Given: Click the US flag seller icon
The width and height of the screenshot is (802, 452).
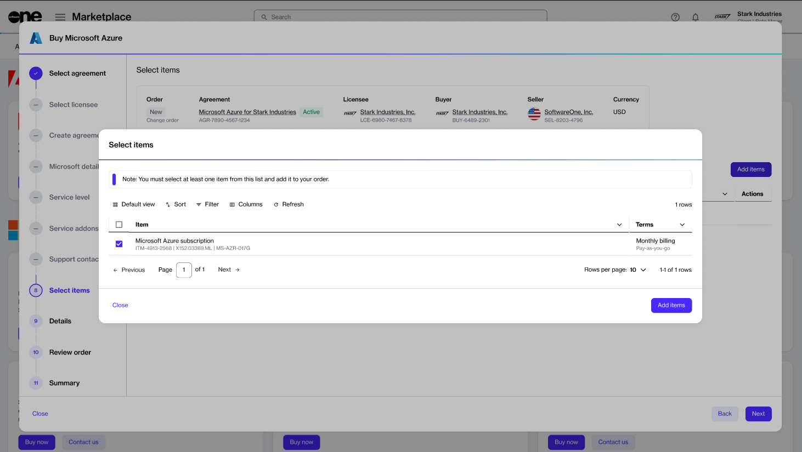Looking at the screenshot, I should [534, 114].
